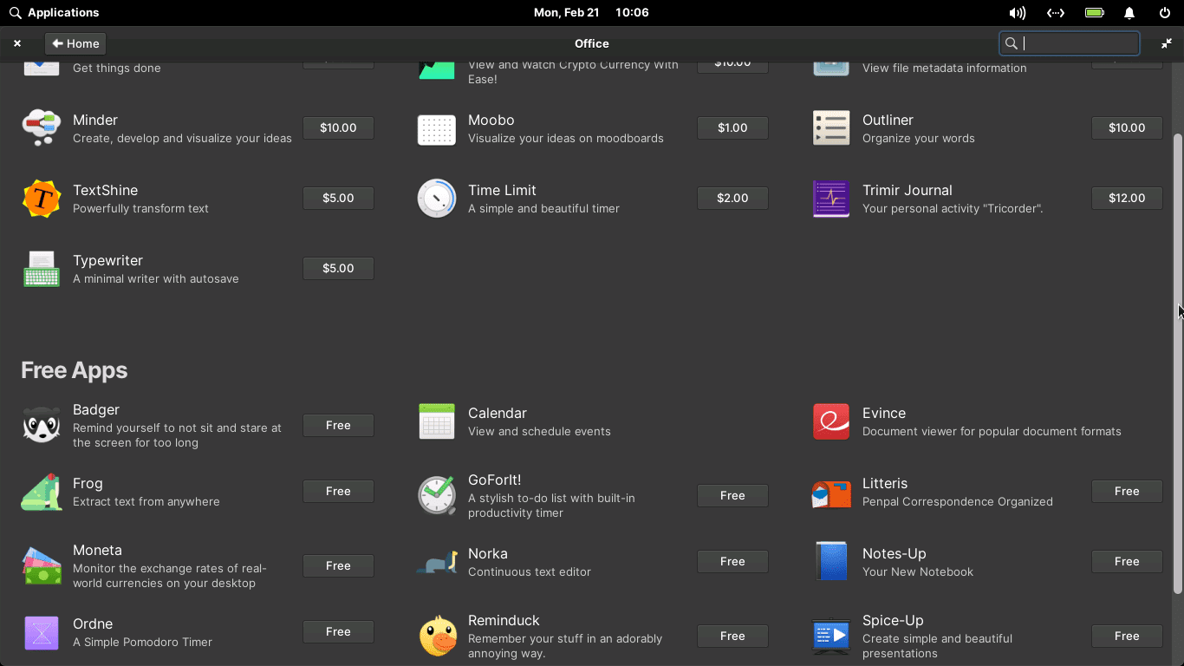Open the Moneta app icon
The image size is (1184, 666).
[42, 565]
